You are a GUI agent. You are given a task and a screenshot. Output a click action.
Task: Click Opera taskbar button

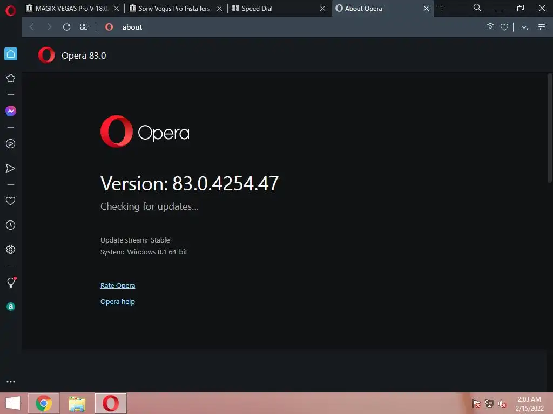pyautogui.click(x=110, y=403)
